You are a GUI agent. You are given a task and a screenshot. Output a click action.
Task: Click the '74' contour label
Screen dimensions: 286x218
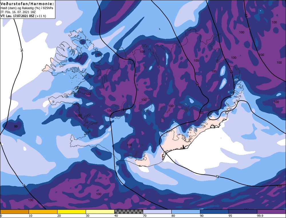[122, 110]
